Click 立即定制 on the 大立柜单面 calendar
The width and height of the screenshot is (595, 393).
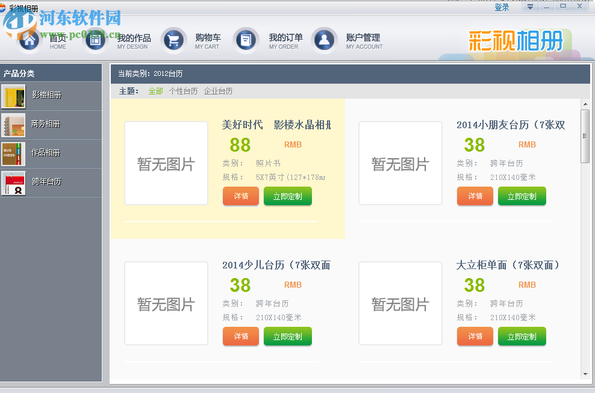click(522, 336)
